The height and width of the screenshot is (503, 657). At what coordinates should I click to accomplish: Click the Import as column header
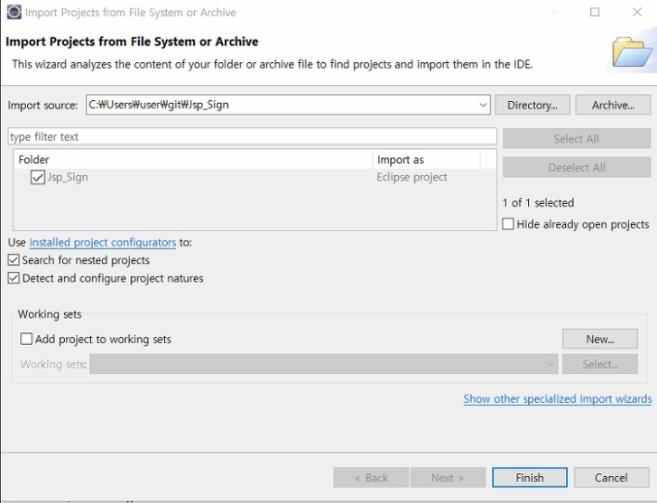tap(426, 160)
